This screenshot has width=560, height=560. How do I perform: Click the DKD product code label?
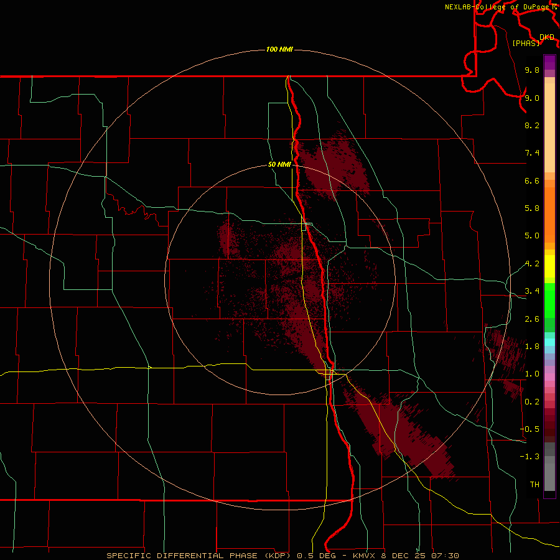tap(547, 37)
